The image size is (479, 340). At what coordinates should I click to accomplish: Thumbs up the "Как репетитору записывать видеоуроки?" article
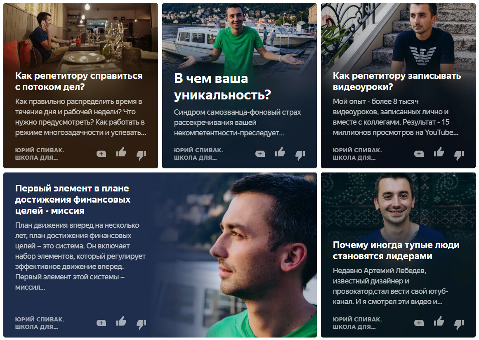click(x=439, y=152)
